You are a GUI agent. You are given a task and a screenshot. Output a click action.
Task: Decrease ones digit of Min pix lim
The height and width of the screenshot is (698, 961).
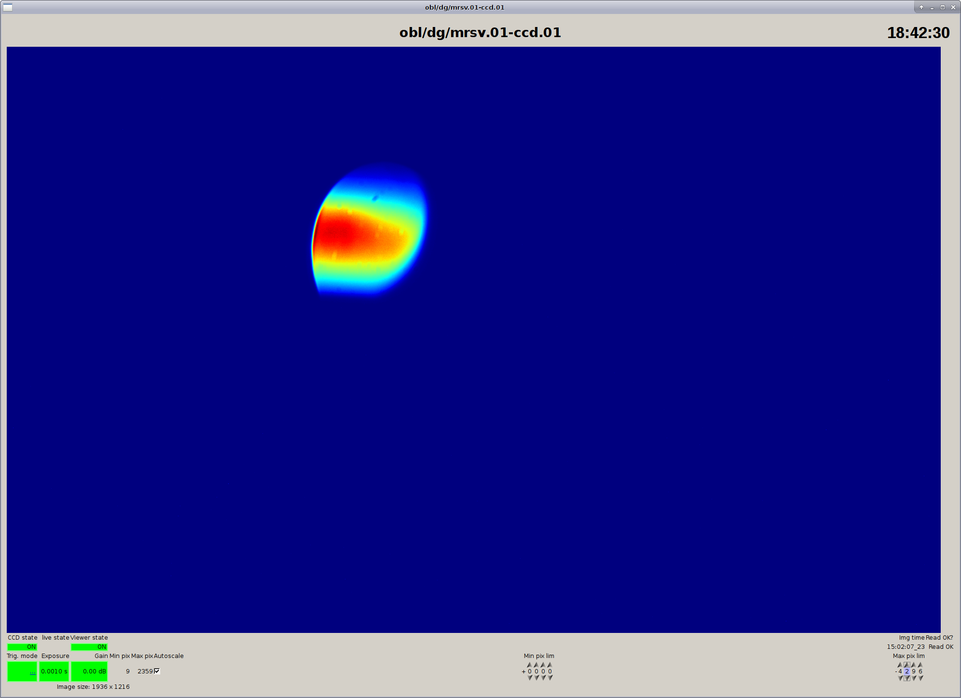(x=550, y=678)
